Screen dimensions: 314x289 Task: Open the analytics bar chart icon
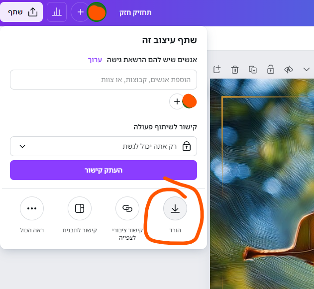point(57,12)
